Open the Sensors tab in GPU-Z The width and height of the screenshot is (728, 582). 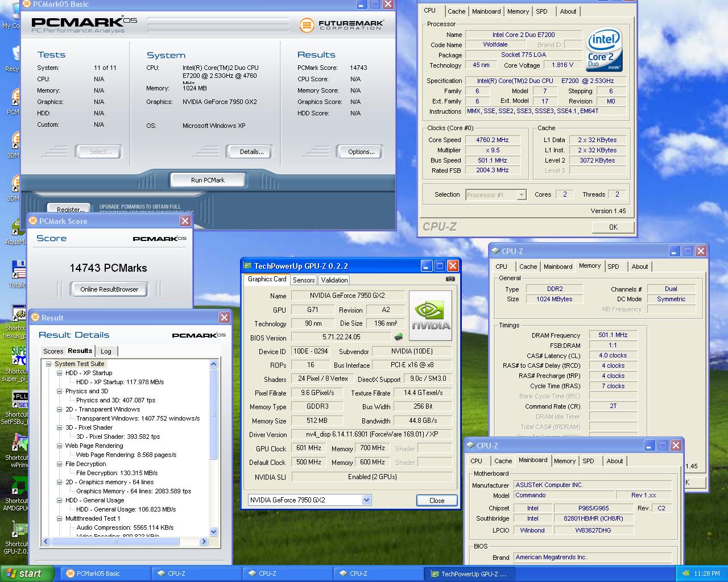click(304, 280)
